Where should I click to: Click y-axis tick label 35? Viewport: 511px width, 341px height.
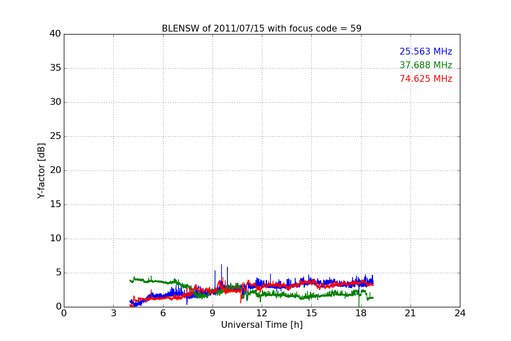pos(55,68)
